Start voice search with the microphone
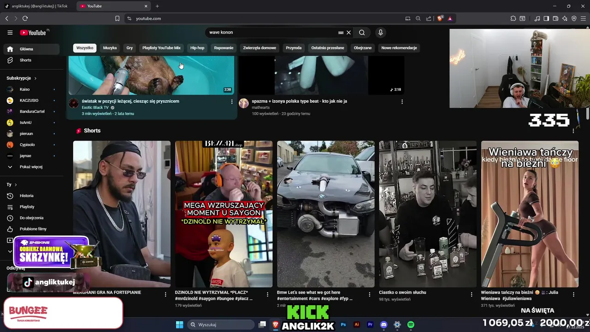The width and height of the screenshot is (590, 332). (380, 32)
